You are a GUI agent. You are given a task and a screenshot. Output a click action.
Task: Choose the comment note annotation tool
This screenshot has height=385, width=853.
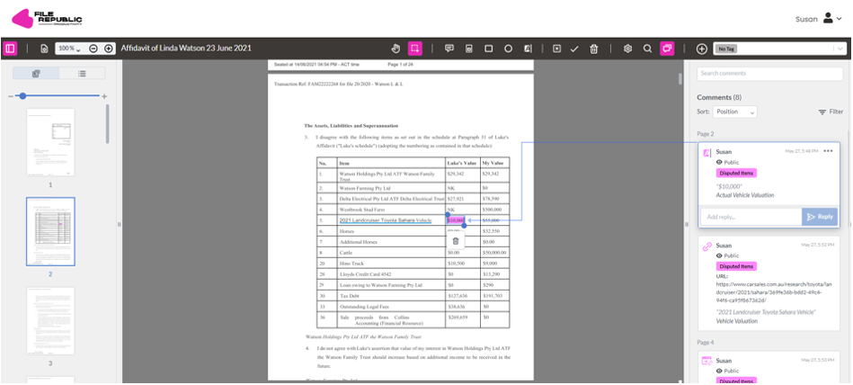pyautogui.click(x=449, y=49)
